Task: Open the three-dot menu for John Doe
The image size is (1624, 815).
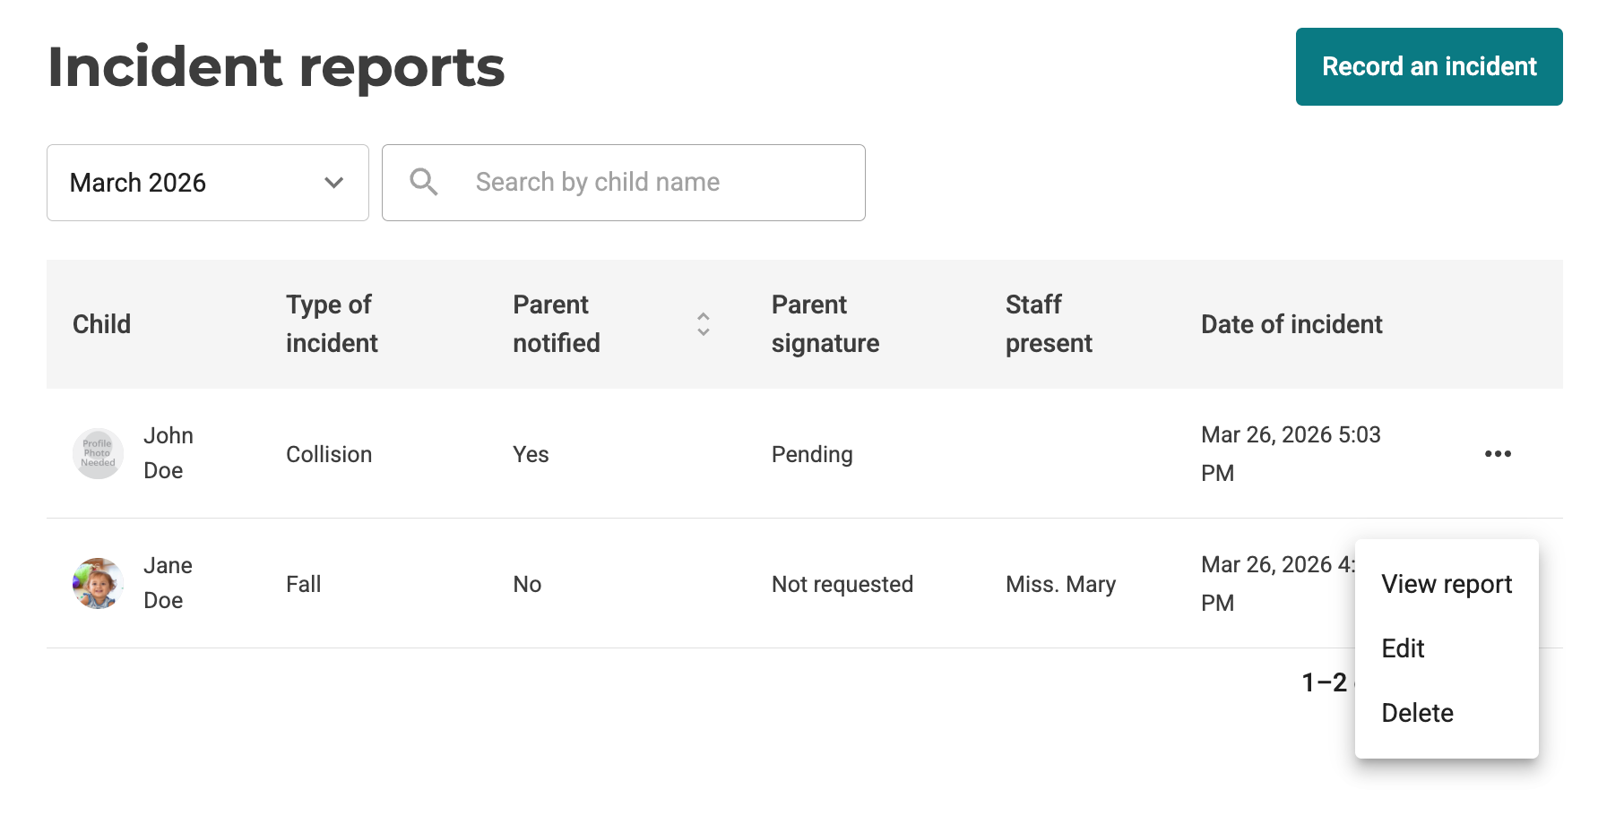Action: (1498, 454)
